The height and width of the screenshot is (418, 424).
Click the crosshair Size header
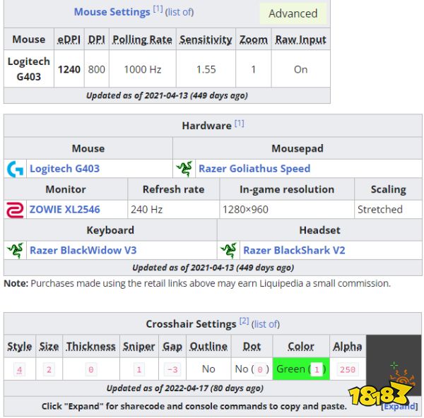49,347
